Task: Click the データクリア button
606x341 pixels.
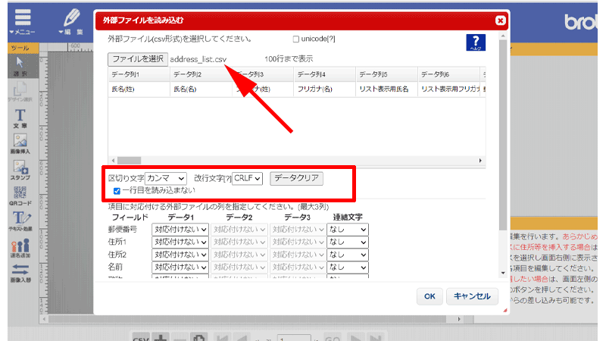Action: (x=296, y=178)
